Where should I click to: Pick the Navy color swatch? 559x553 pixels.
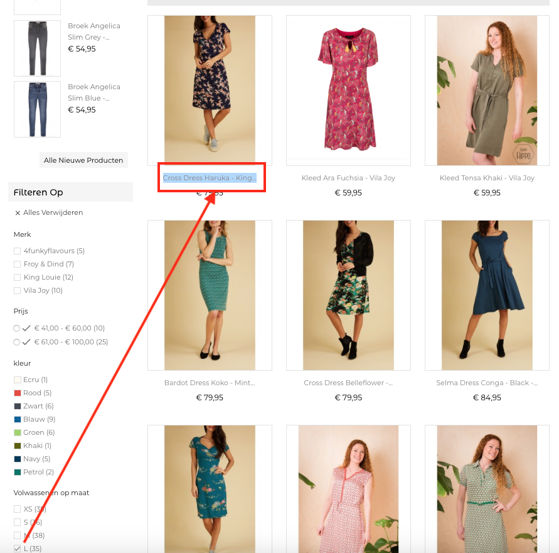18,459
